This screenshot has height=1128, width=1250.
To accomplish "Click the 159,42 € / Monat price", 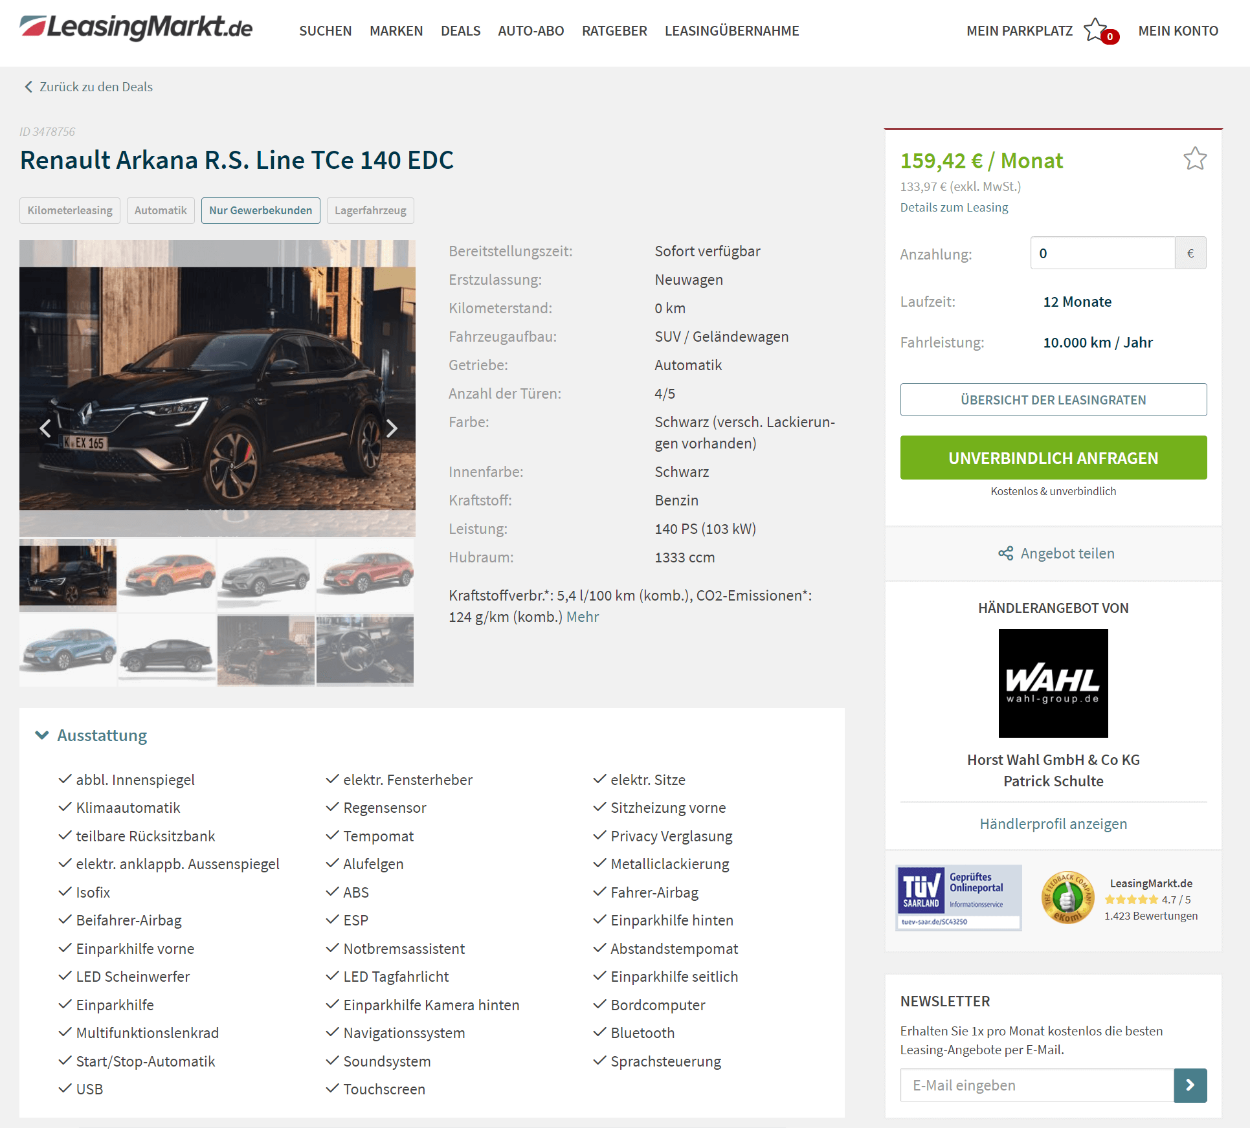I will (x=981, y=160).
